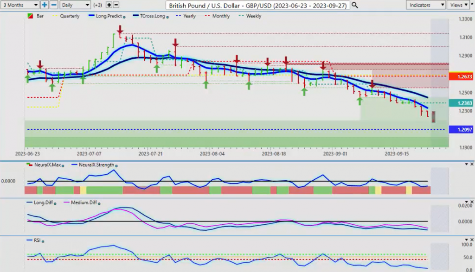Click the blue plus zoom-in button
Image resolution: width=475 pixels, height=272 pixels.
pyautogui.click(x=44, y=5)
